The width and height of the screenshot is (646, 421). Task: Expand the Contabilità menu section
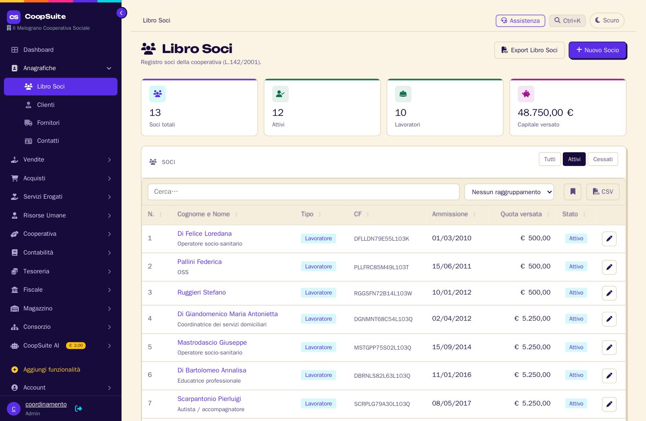point(61,253)
